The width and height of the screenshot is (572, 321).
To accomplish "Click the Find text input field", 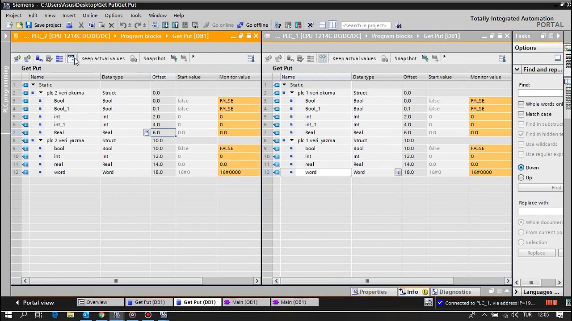I will click(x=541, y=93).
